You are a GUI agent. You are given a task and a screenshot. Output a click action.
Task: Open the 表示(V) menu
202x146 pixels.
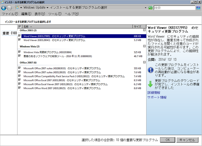(40, 14)
